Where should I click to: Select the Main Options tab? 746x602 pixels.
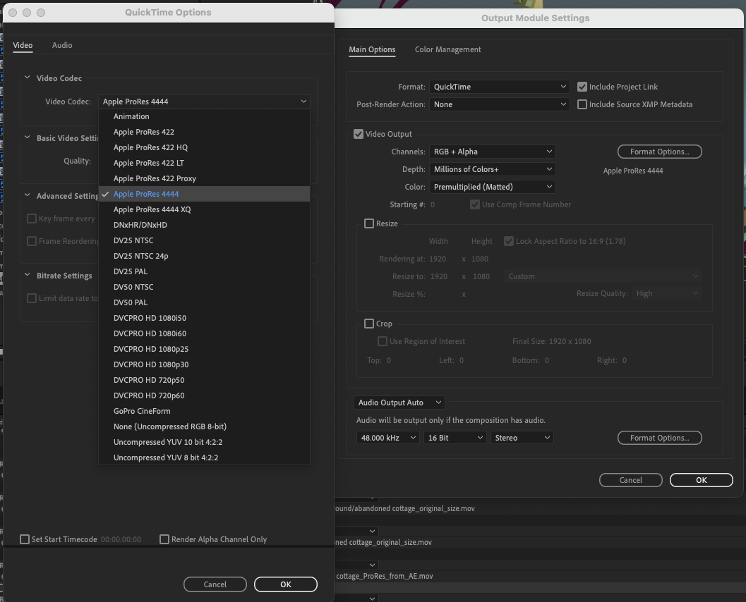click(372, 49)
